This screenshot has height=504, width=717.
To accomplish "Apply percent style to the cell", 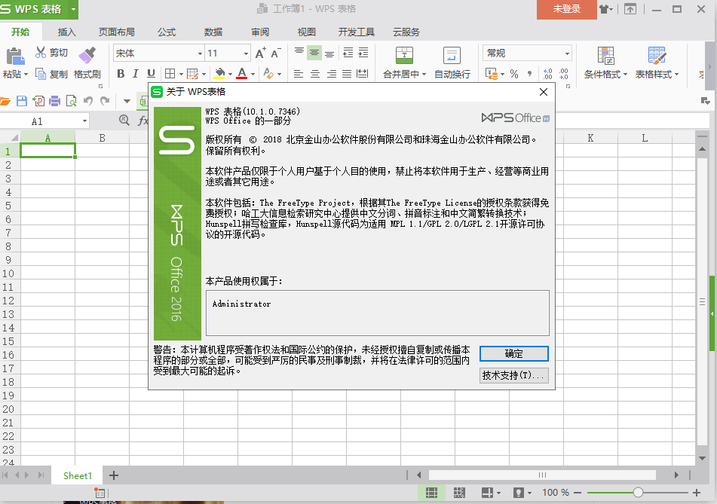I will (x=514, y=74).
